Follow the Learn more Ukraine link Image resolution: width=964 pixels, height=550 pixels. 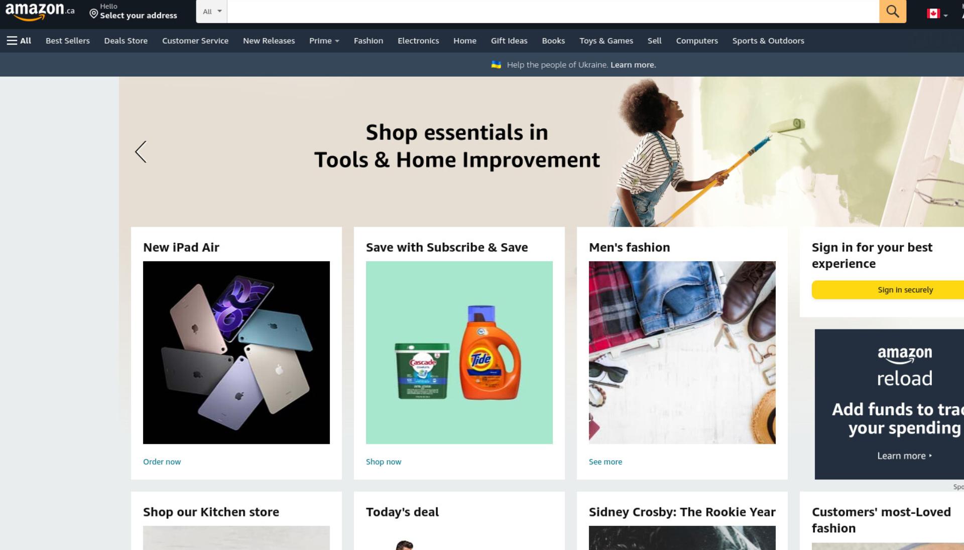pyautogui.click(x=633, y=65)
